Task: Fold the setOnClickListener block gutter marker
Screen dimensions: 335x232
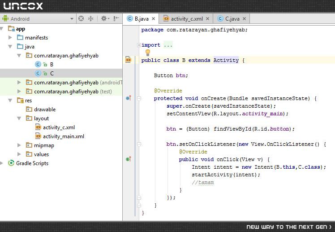Action: [x=139, y=144]
